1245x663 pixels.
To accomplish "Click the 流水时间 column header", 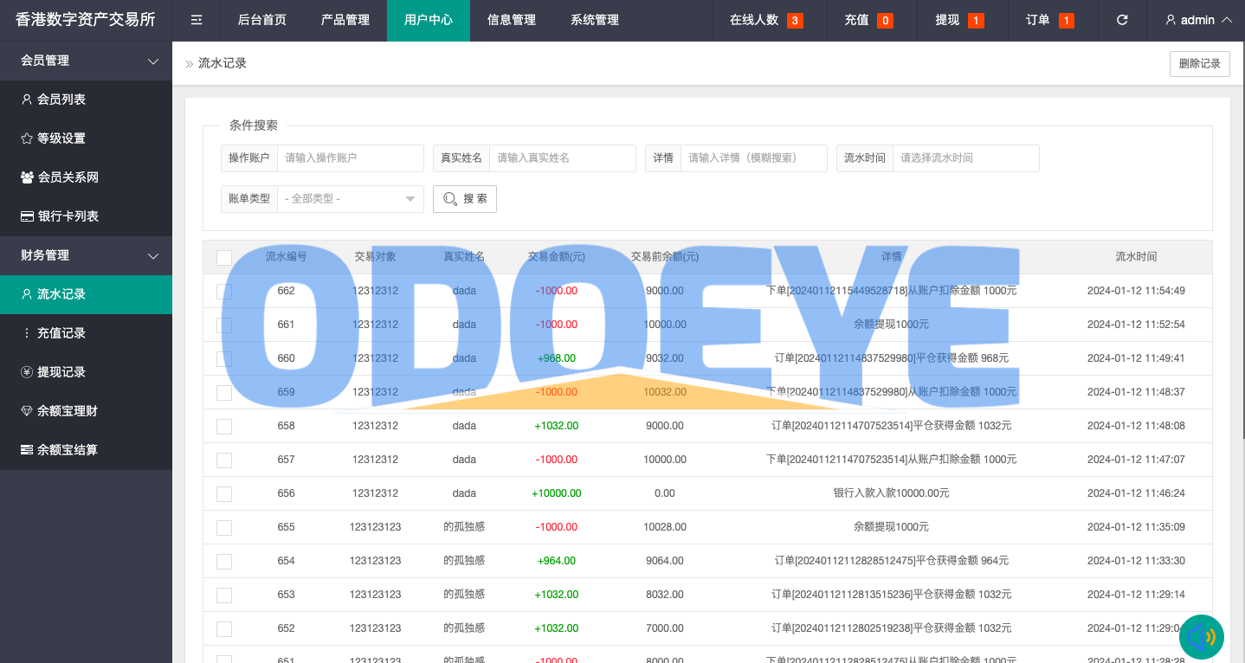I will tap(1136, 257).
